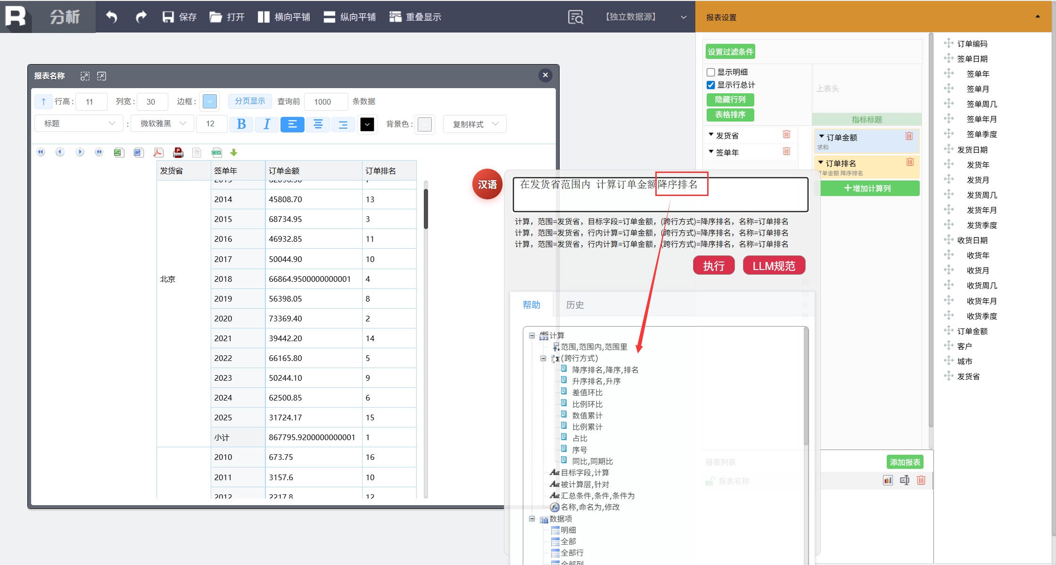Enable the 显示明细 checkbox
The width and height of the screenshot is (1056, 565).
(711, 72)
